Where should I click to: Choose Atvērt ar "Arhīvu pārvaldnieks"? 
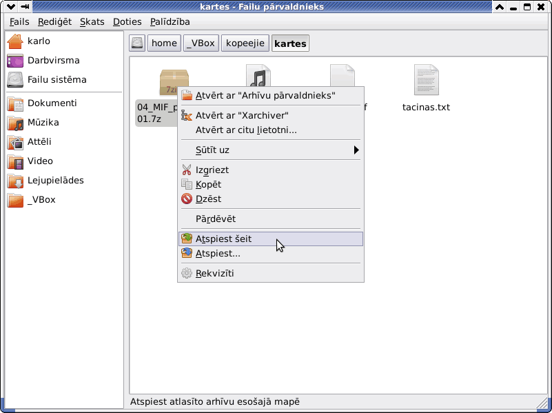pyautogui.click(x=271, y=95)
